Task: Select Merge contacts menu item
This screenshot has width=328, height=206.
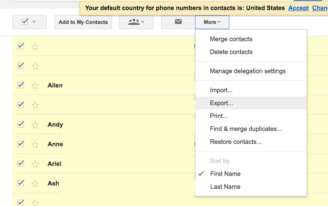Action: pyautogui.click(x=231, y=39)
